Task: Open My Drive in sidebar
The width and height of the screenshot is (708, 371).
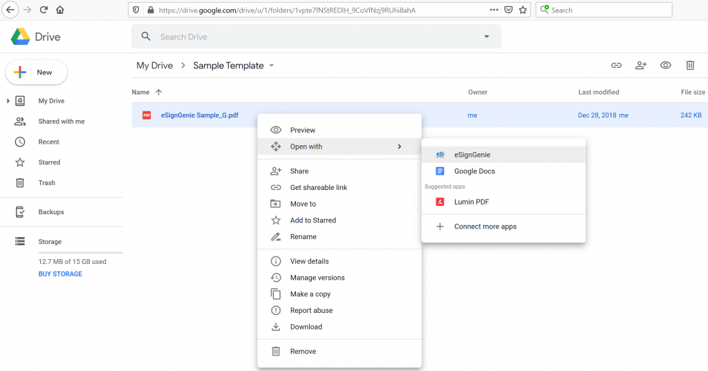Action: point(51,101)
